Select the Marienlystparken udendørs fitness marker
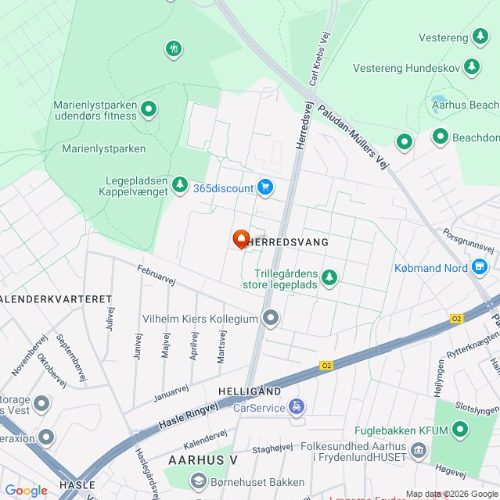Viewport: 500px width, 500px height. [x=149, y=109]
